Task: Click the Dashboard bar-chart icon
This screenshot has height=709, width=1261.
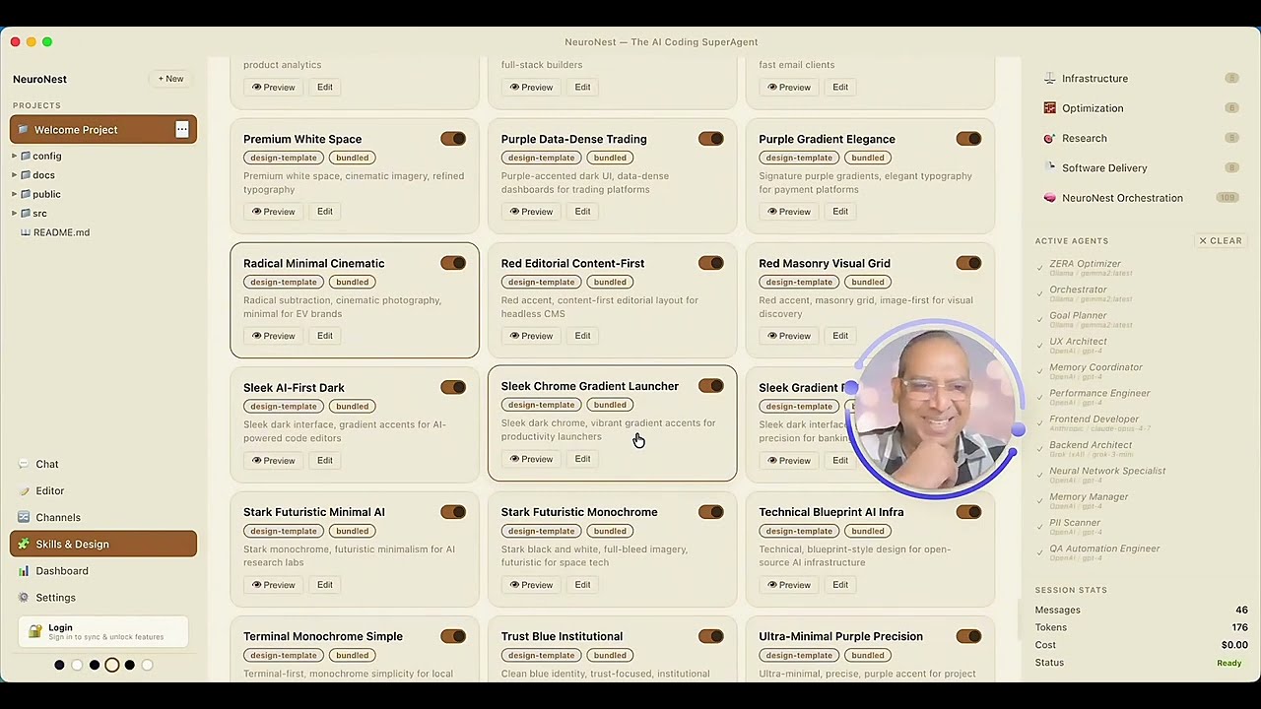Action: tap(25, 571)
